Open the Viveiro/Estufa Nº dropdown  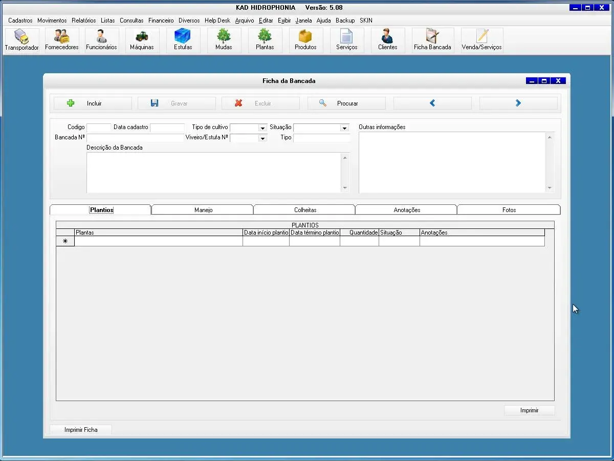tap(262, 138)
